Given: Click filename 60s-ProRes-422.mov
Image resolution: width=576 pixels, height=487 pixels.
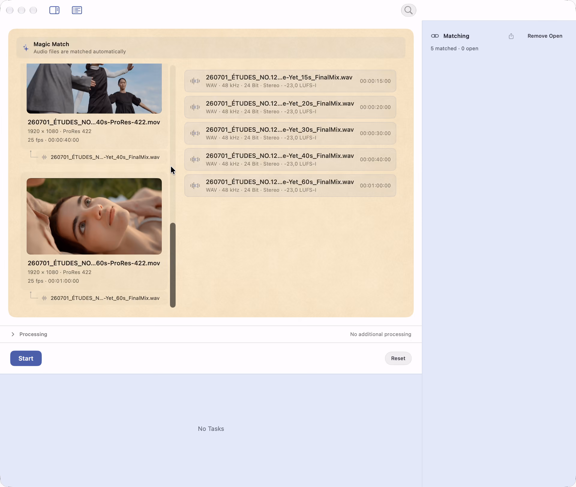Looking at the screenshot, I should 94,263.
